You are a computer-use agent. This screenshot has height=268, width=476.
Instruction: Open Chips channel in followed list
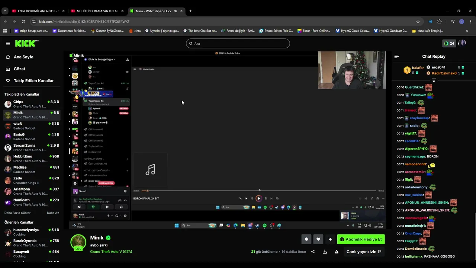[32, 104]
